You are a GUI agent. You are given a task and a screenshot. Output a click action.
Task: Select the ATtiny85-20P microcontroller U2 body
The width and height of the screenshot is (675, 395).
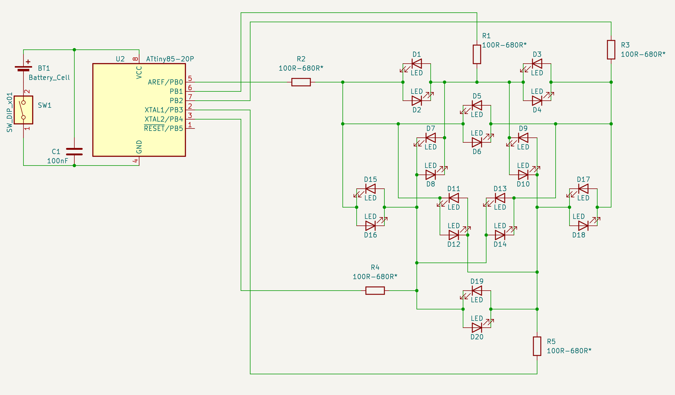[x=139, y=110]
